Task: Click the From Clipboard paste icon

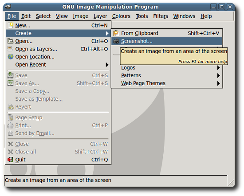Action: [x=116, y=33]
